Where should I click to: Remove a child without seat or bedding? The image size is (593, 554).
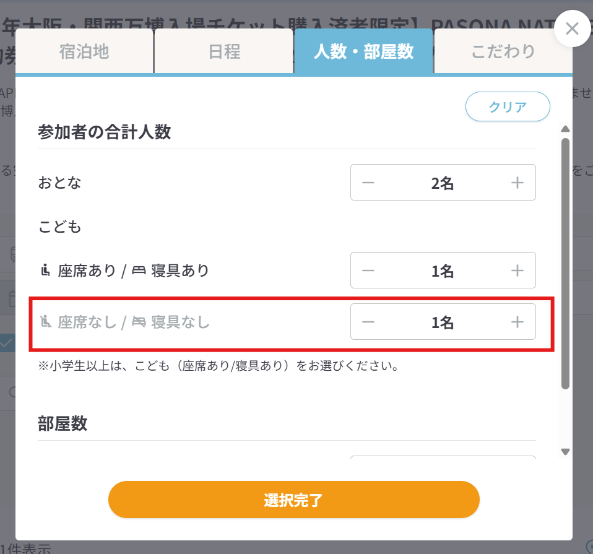click(368, 322)
